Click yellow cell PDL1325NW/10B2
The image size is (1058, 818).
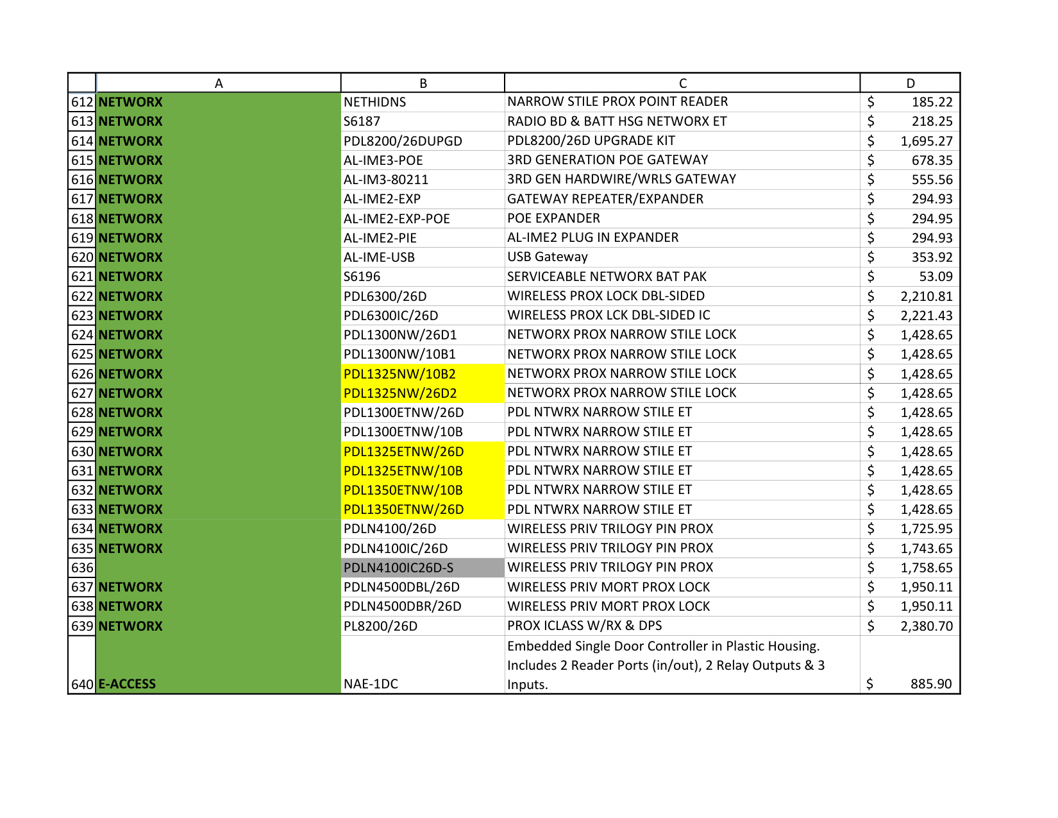[423, 374]
